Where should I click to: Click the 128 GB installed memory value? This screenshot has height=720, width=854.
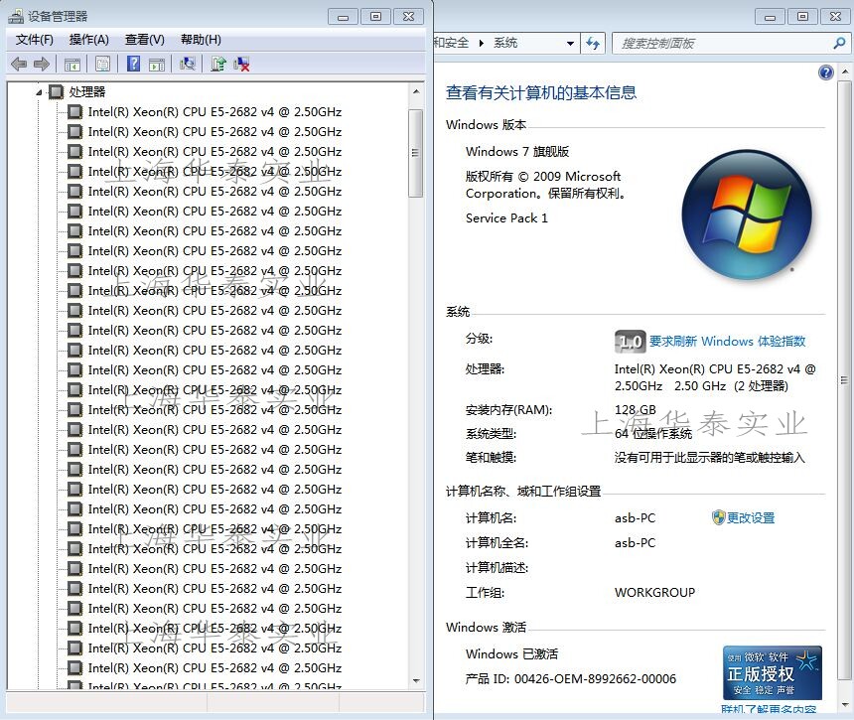[x=636, y=409]
